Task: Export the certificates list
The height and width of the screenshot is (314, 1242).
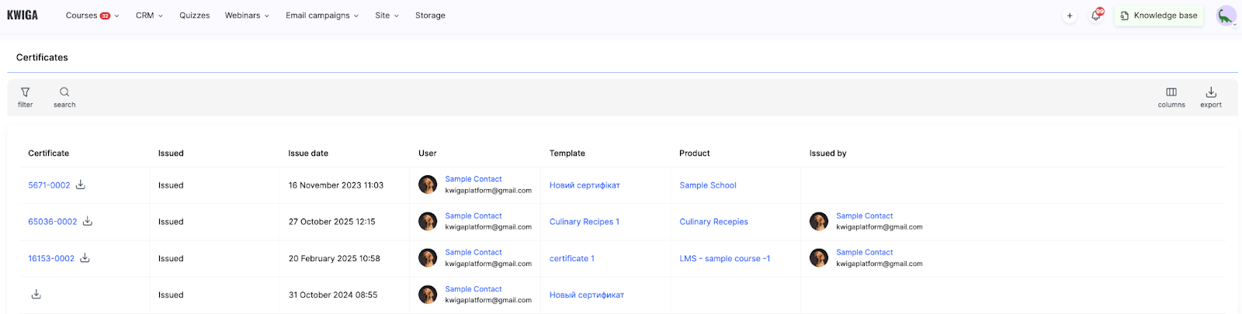Action: click(1210, 93)
